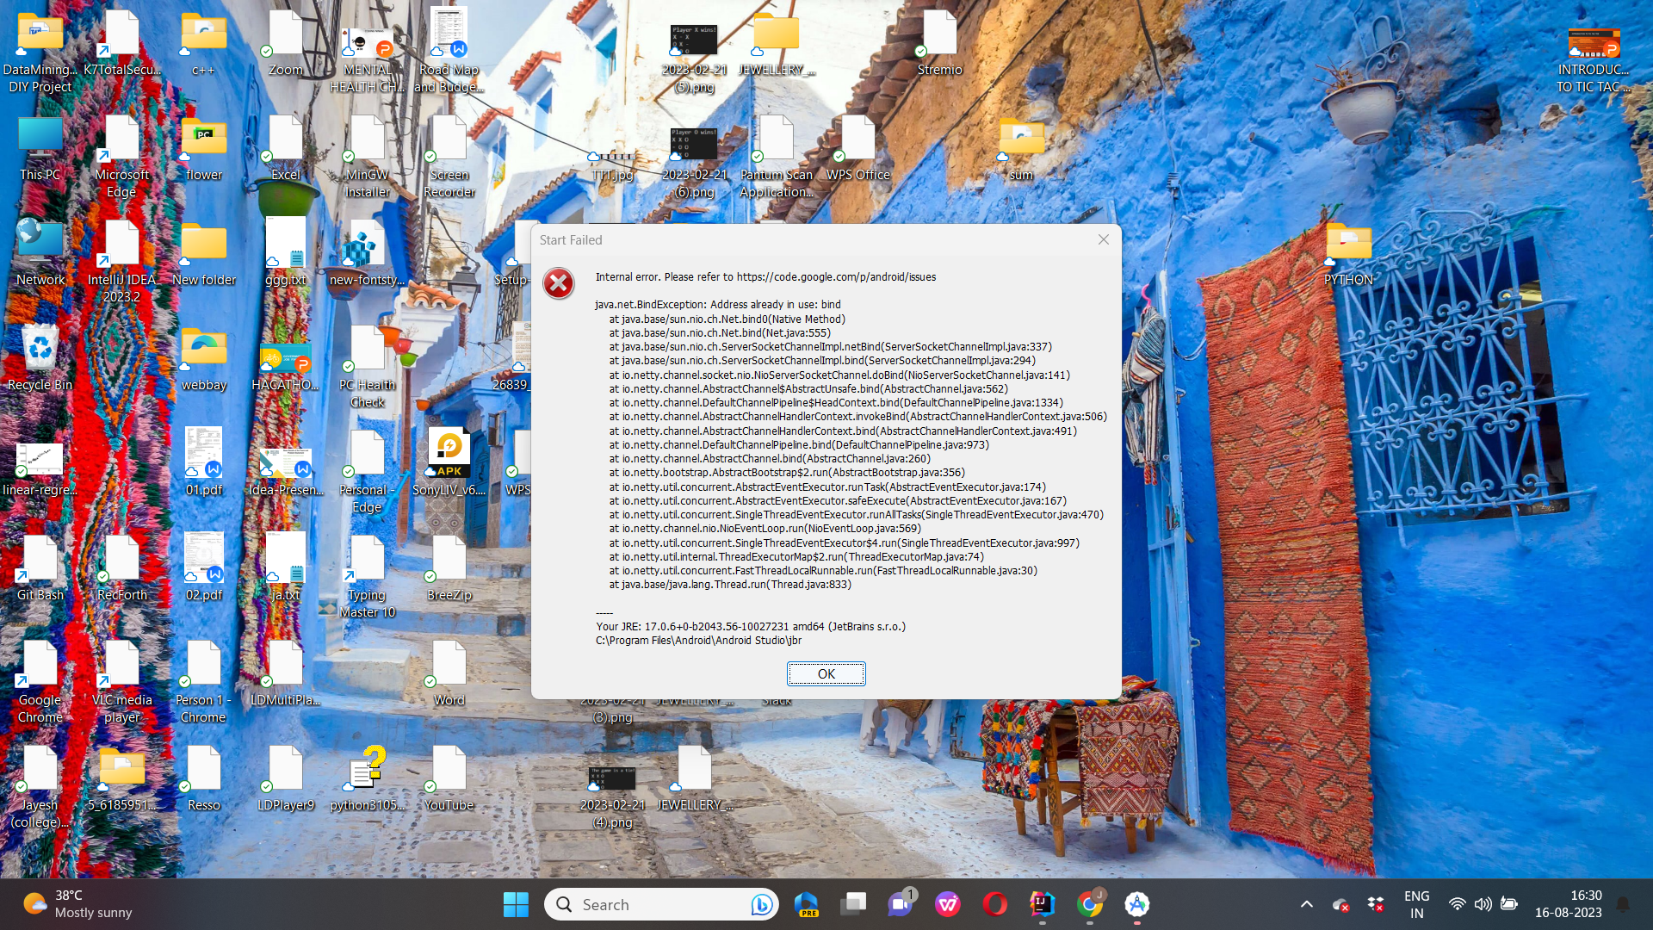This screenshot has width=1653, height=930.
Task: Open Android Studio from taskbar
Action: pos(1136,904)
